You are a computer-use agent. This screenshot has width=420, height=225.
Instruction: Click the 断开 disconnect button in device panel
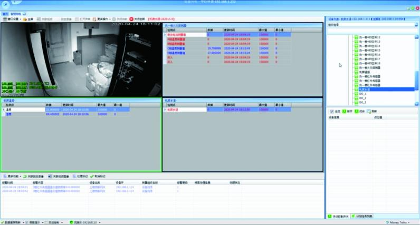[347, 112]
